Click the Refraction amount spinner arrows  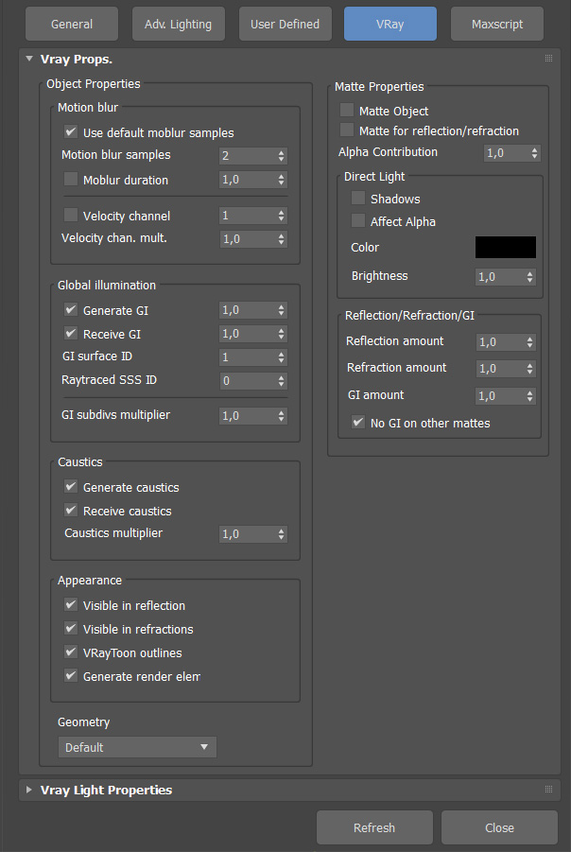click(x=529, y=369)
